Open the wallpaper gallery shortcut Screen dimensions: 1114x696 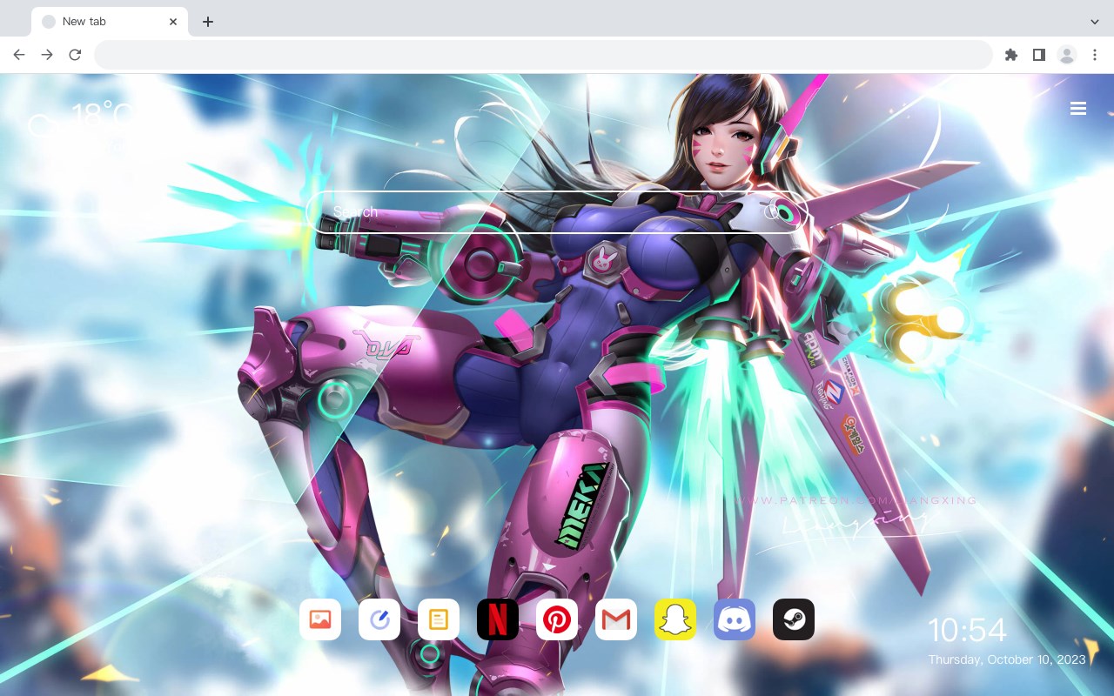click(320, 619)
